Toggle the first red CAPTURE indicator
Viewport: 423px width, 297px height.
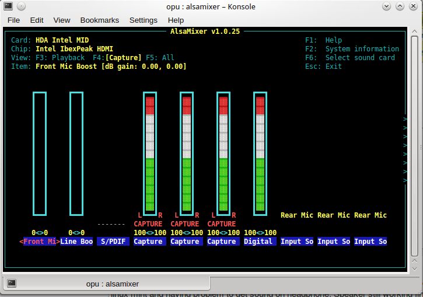pyautogui.click(x=148, y=224)
